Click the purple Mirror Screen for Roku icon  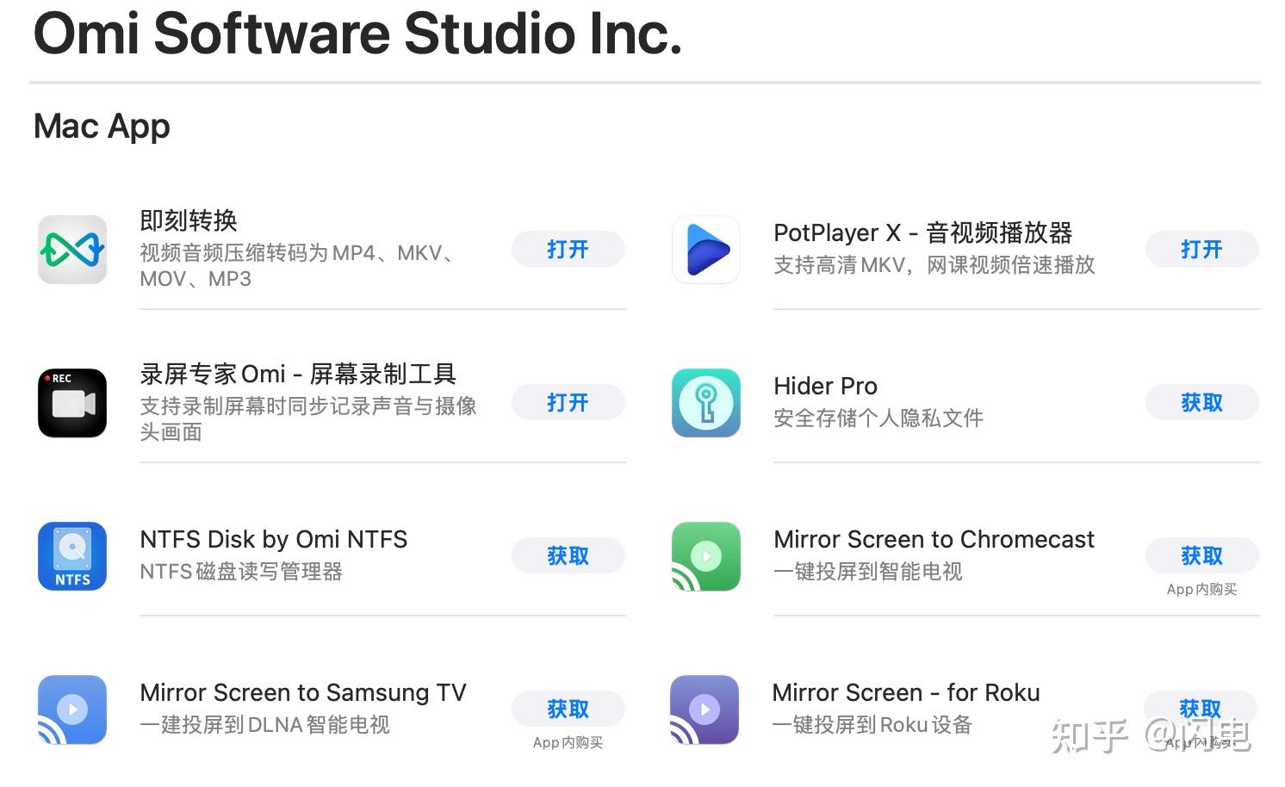[x=705, y=710]
